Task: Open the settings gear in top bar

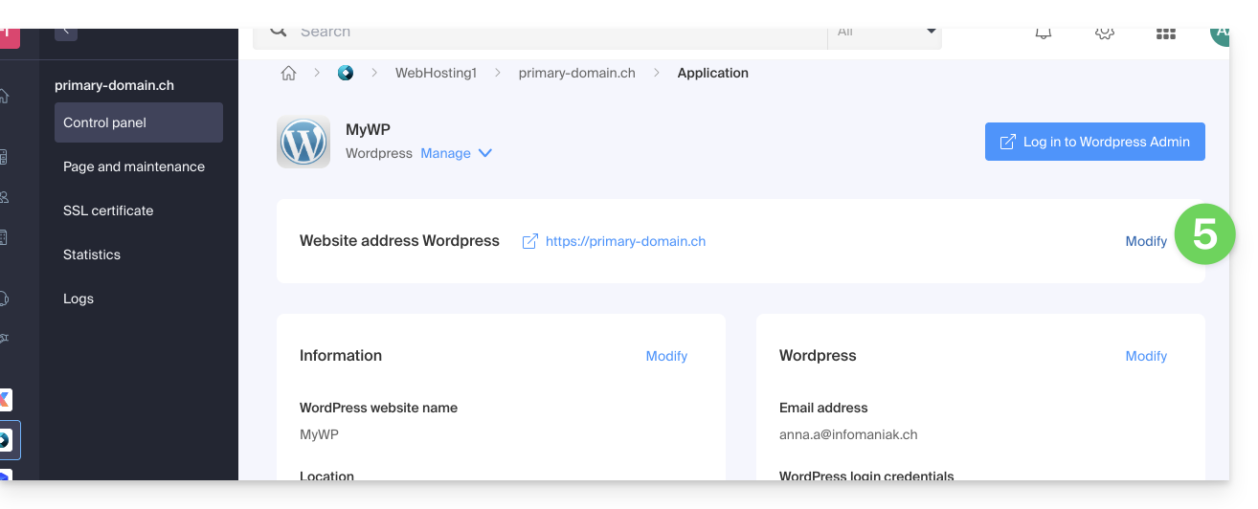Action: click(1104, 33)
